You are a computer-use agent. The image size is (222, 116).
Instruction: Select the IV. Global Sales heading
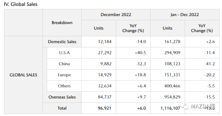(21, 4)
